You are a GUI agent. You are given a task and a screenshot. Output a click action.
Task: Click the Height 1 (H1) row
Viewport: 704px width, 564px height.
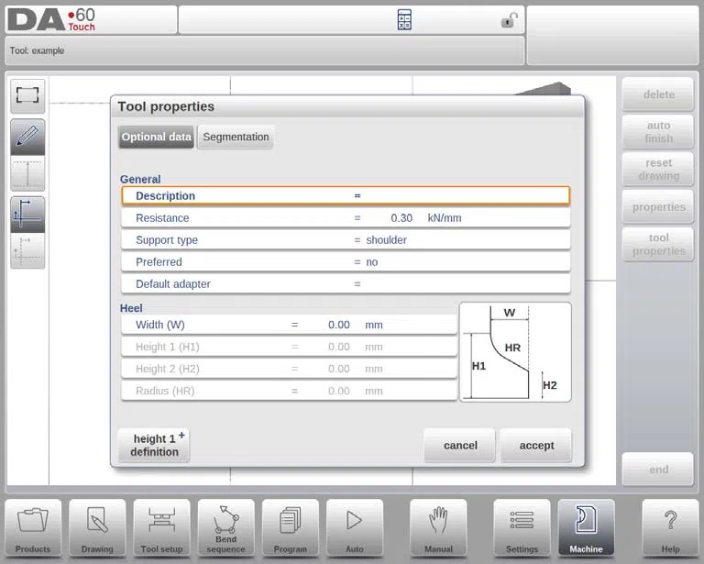(x=289, y=347)
